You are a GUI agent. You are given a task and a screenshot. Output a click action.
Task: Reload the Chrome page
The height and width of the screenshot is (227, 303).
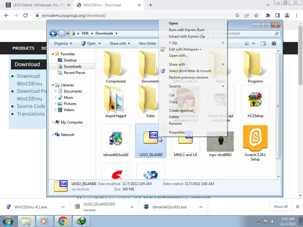pyautogui.click(x=25, y=15)
